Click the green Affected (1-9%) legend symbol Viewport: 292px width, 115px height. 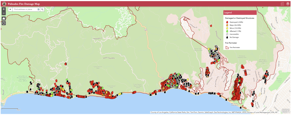tap(227, 31)
